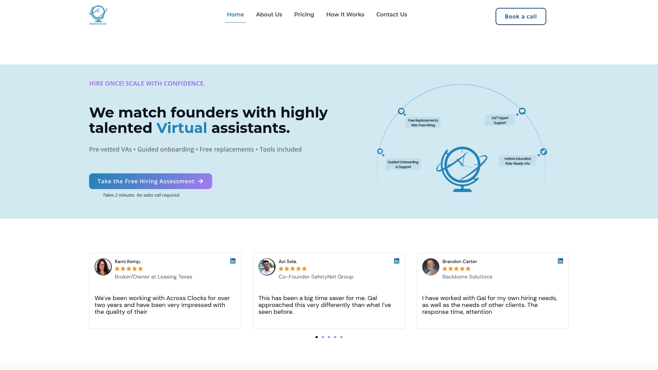Start the Free Hiring Assessment
Viewport: 658px width, 370px height.
tap(150, 181)
